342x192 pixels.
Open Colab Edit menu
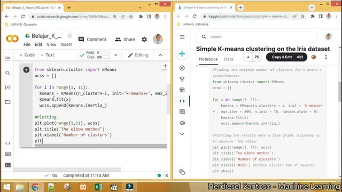[x=38, y=44]
